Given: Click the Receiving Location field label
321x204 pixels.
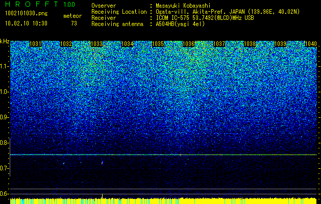Looking at the screenshot, I should pos(119,12).
